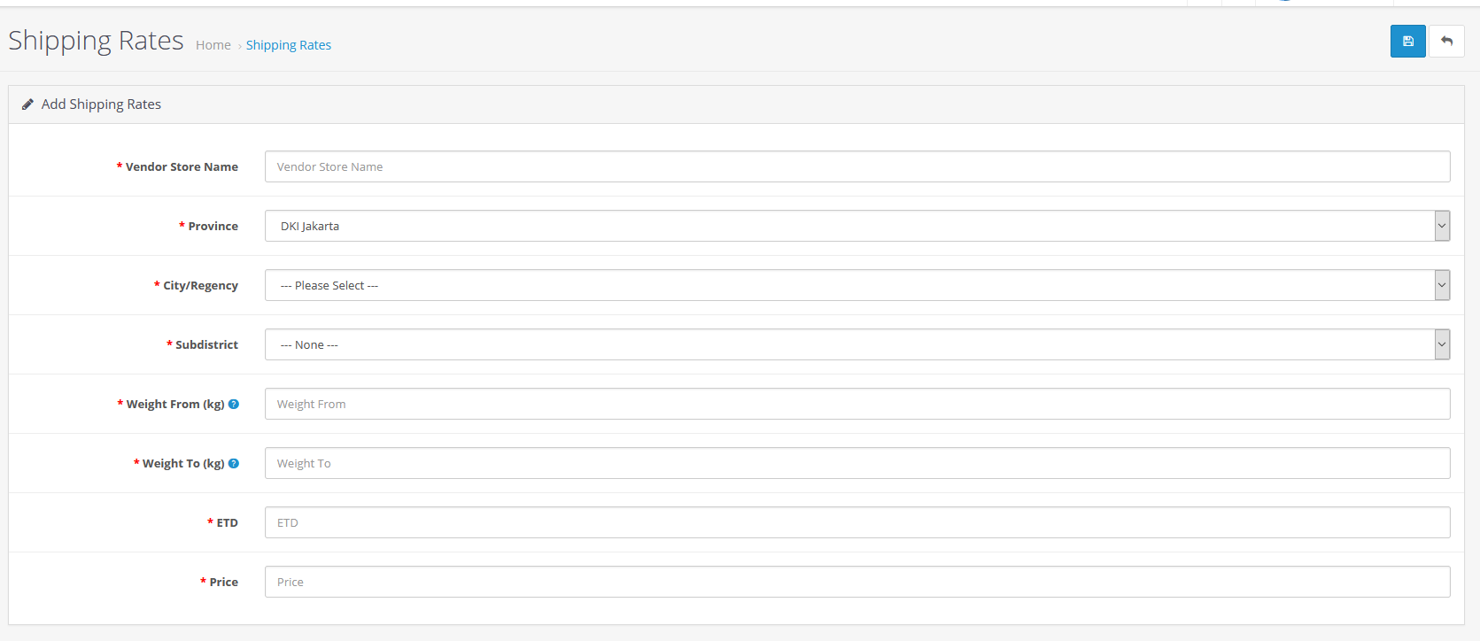Click the Price field label

pos(223,582)
